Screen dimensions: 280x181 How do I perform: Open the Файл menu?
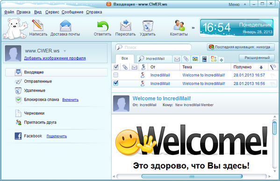pos(9,12)
